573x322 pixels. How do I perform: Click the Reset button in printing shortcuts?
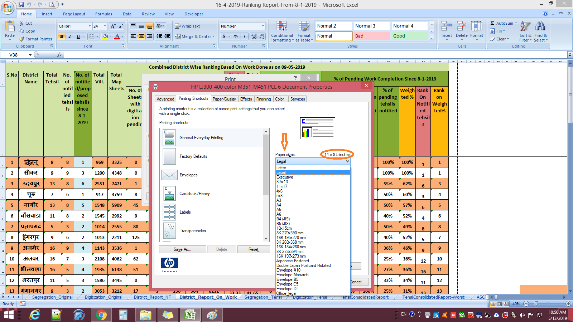coord(254,249)
